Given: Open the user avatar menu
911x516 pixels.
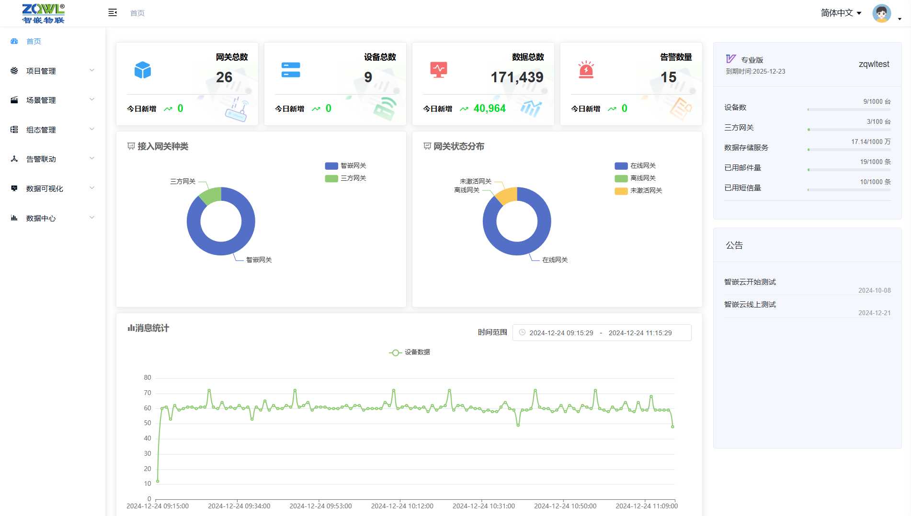Looking at the screenshot, I should (x=882, y=13).
